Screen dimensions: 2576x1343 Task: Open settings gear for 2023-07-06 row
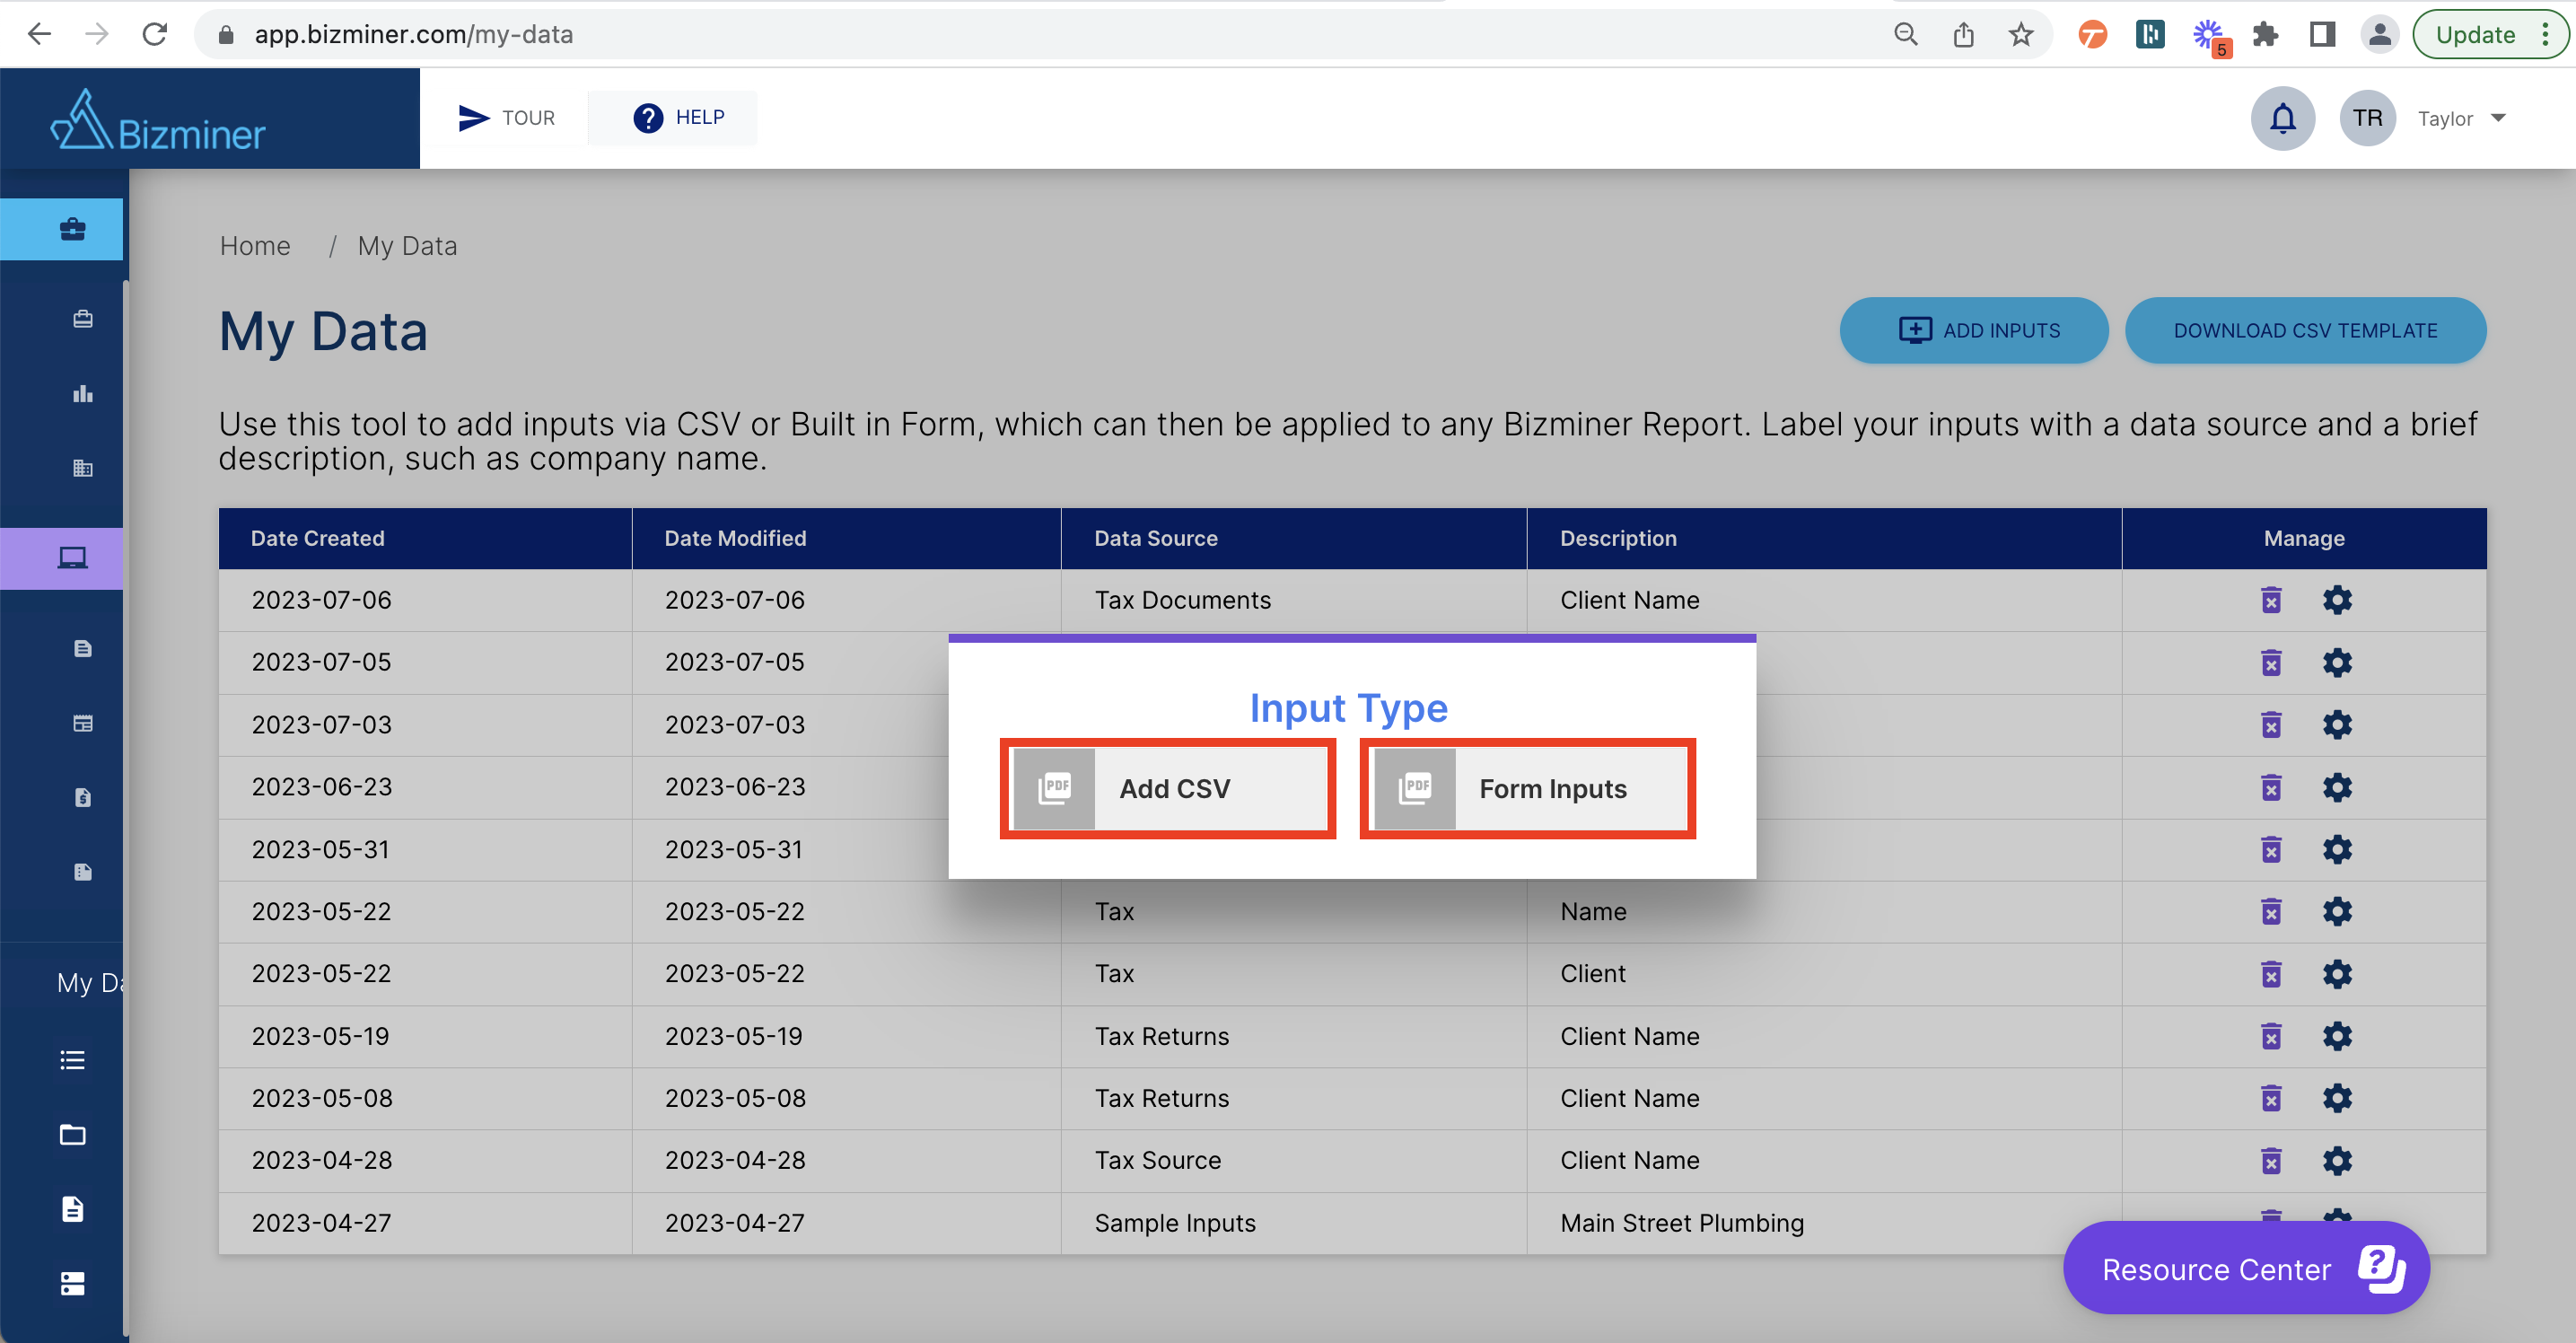[x=2337, y=600]
